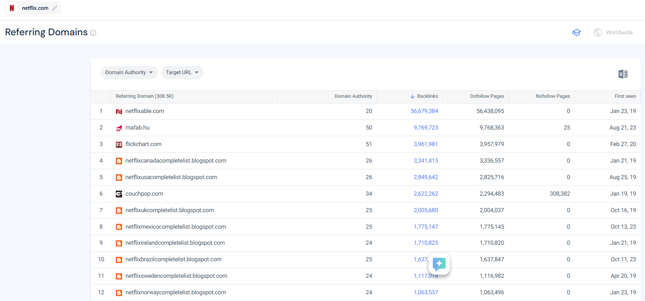Click first seen date Feb 27, 20
Viewport: 645px width, 301px height.
click(624, 144)
